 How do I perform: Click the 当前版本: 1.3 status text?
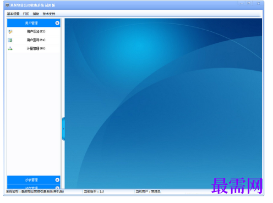pyautogui.click(x=94, y=191)
